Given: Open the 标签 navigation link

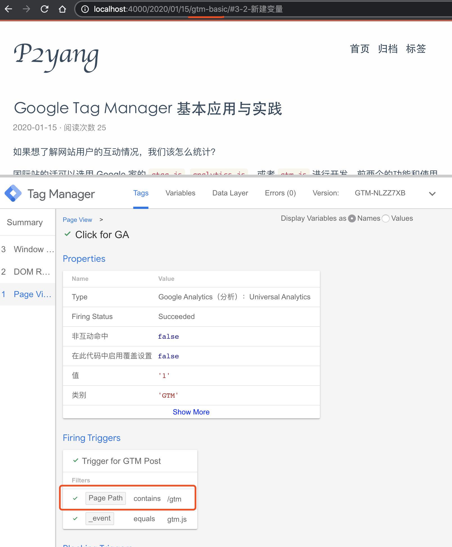Looking at the screenshot, I should point(416,49).
